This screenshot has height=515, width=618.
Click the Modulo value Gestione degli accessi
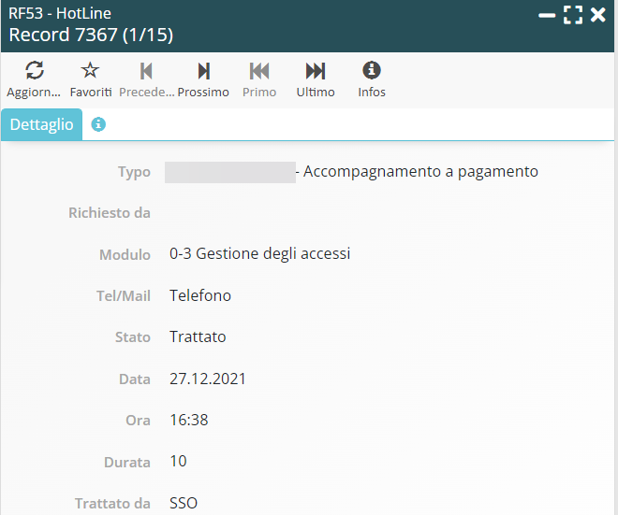point(259,254)
